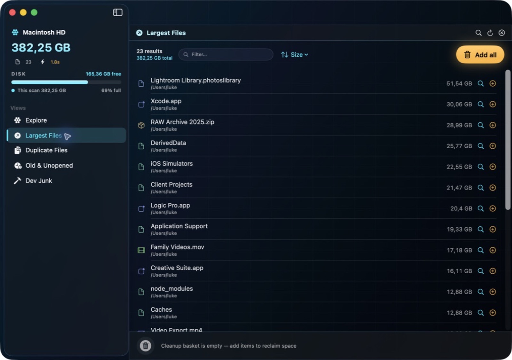Add DerivedData to cleanup basket
The width and height of the screenshot is (512, 360).
[x=493, y=146]
